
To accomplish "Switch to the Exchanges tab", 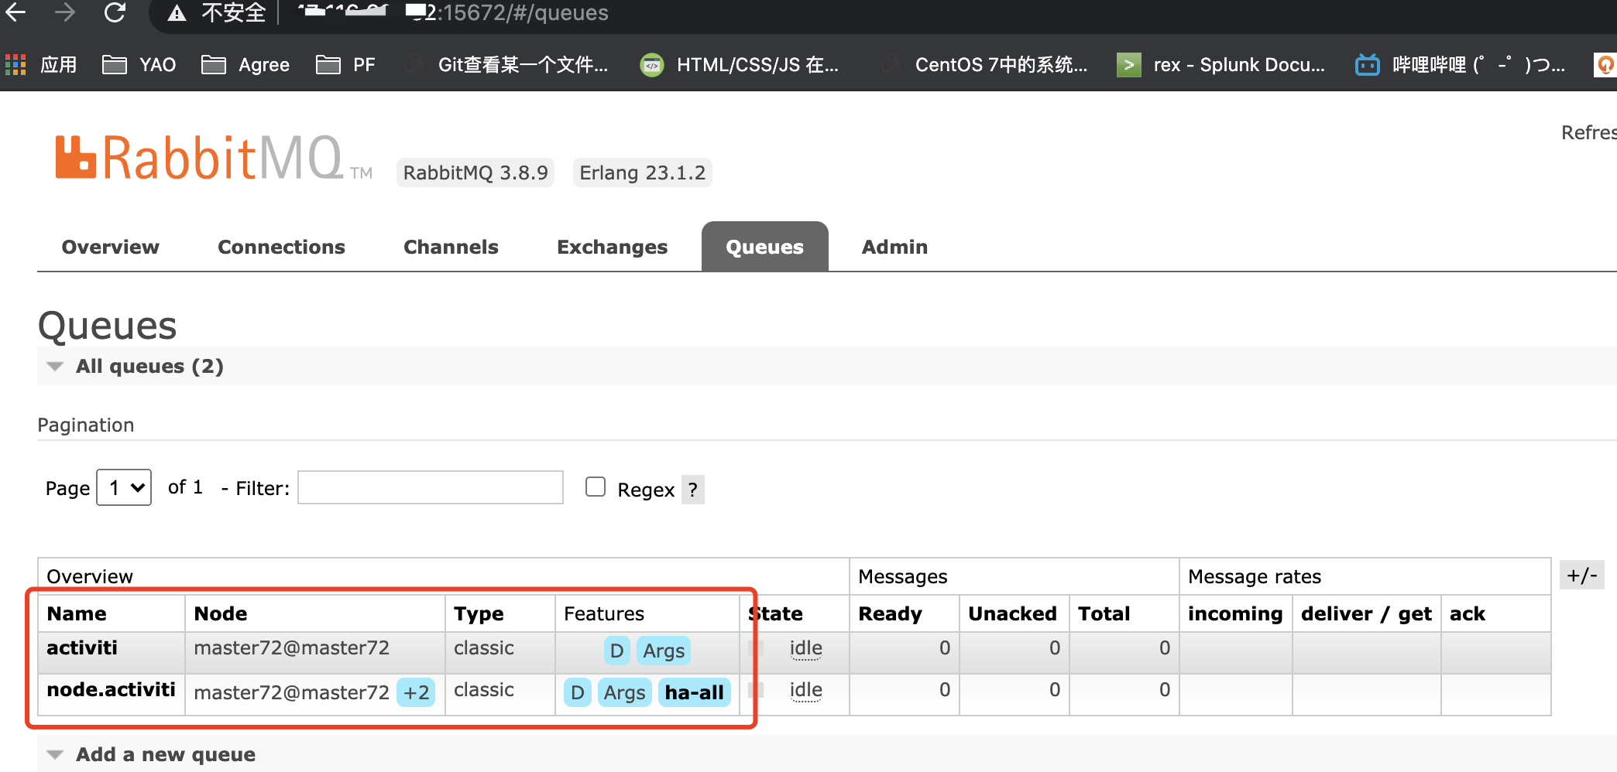I will [x=612, y=247].
